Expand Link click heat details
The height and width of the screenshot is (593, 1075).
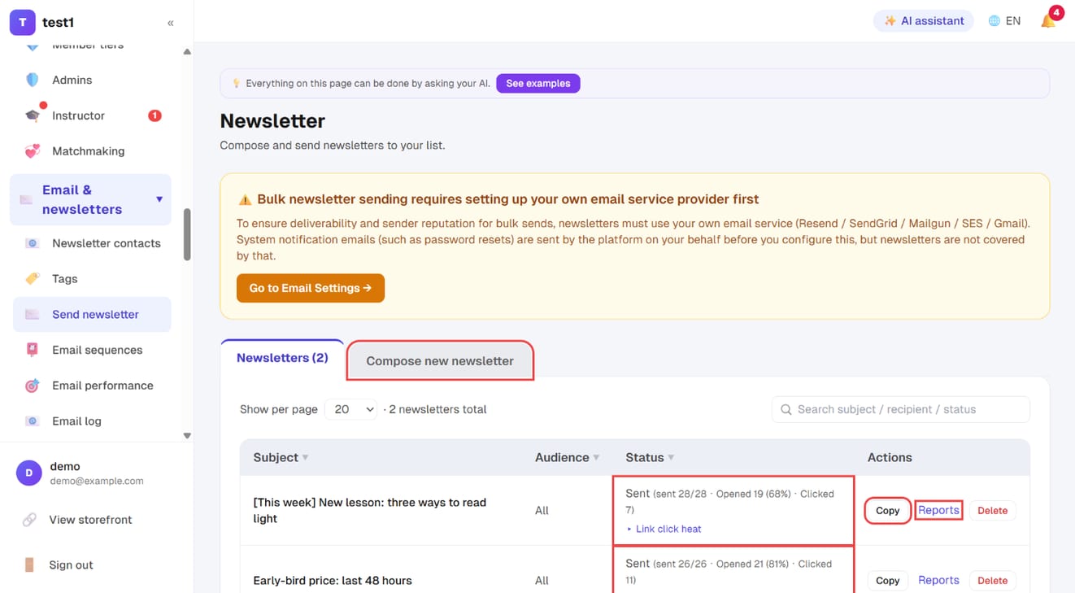664,529
